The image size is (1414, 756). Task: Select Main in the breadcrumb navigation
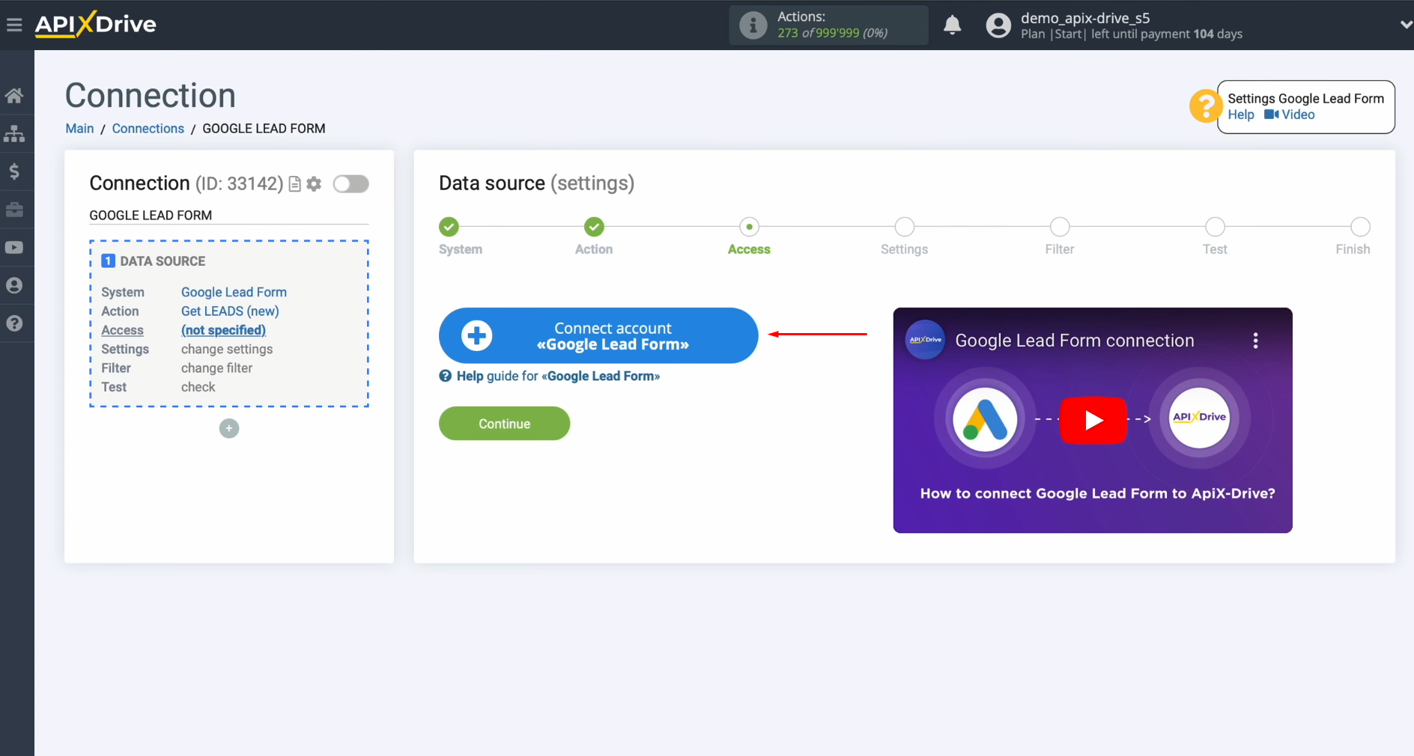[x=79, y=128]
